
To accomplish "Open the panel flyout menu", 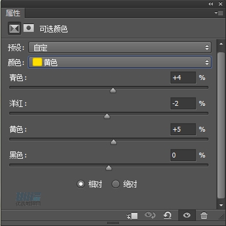I will [219, 13].
